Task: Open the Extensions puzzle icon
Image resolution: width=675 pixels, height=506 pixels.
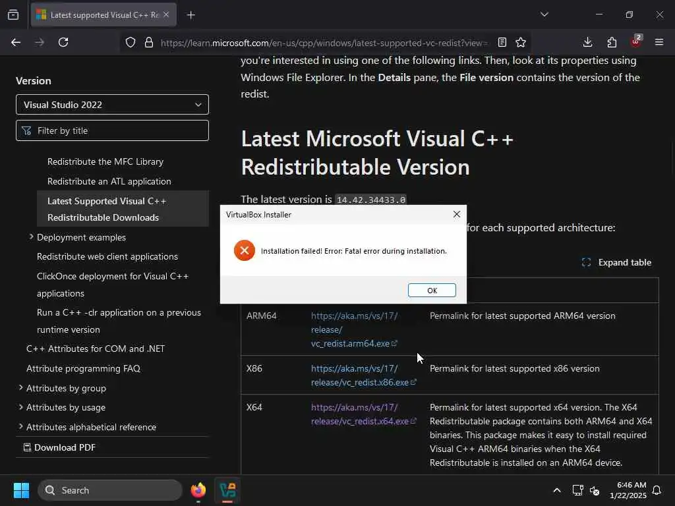Action: point(612,42)
